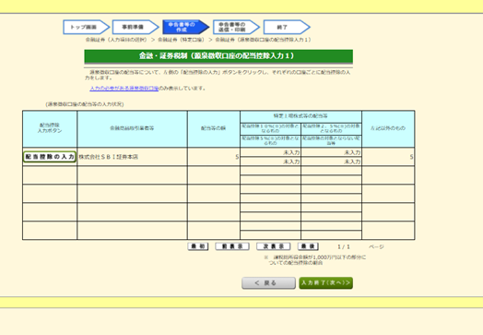The height and width of the screenshot is (335, 483).
Task: Click the 配当控除入力ボタン column header
Action: coord(50,128)
